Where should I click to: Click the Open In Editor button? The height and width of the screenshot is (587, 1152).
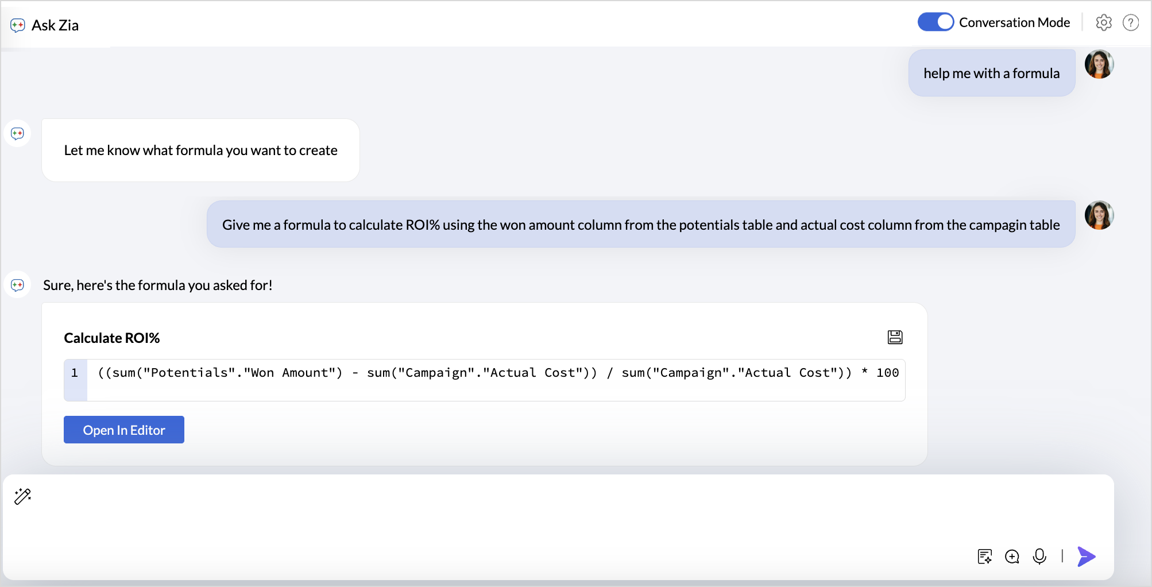tap(124, 430)
